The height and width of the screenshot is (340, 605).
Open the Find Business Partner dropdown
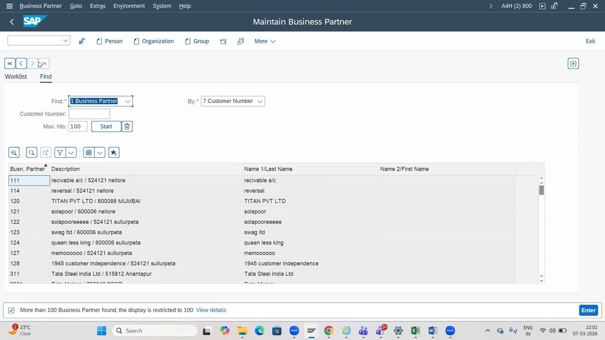[x=128, y=101]
